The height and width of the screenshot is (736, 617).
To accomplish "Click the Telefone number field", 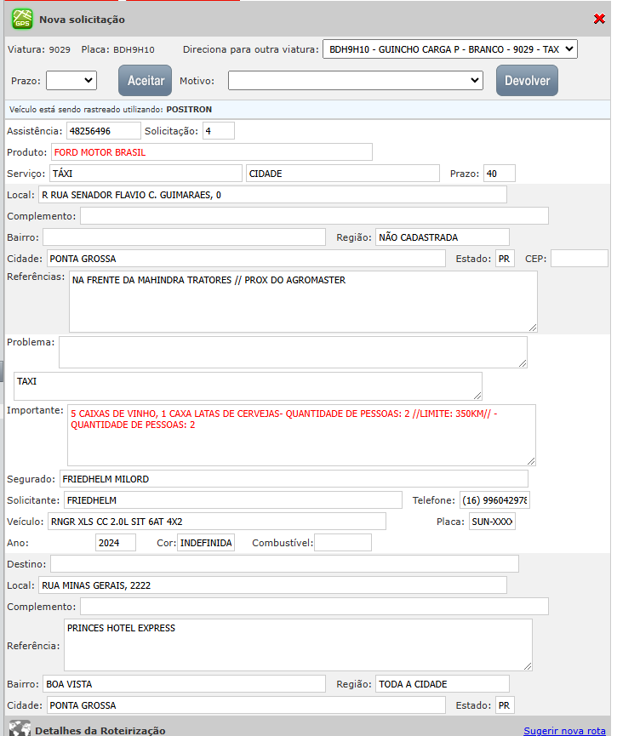I will (x=494, y=499).
